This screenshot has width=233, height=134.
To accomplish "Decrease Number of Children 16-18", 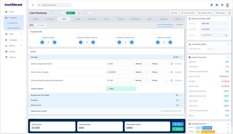I will coord(119,42).
